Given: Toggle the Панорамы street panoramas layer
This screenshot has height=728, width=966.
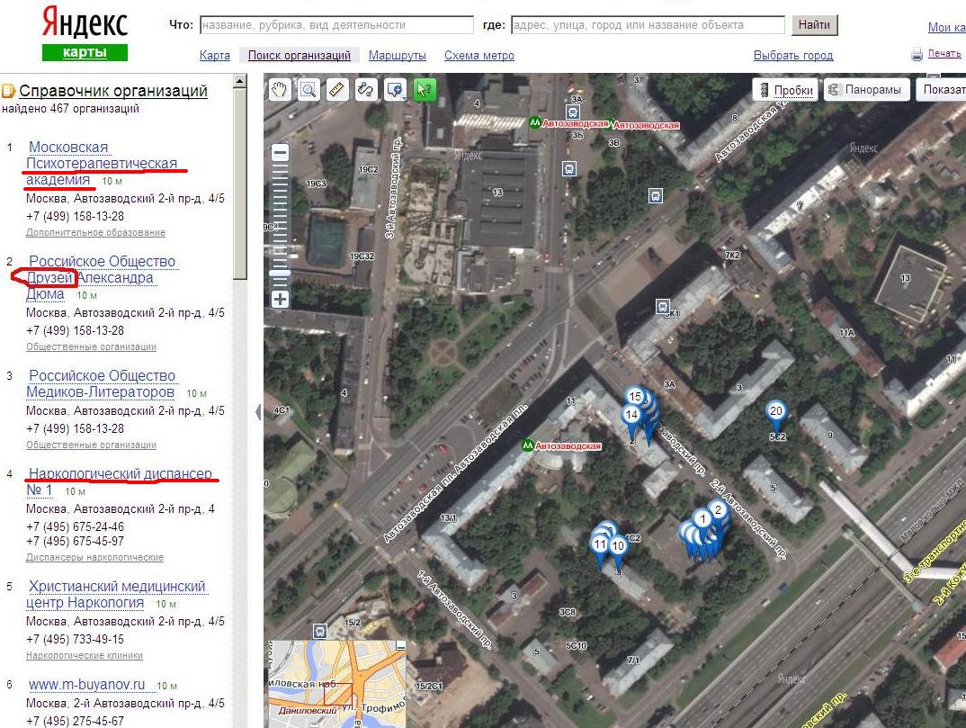Looking at the screenshot, I should tap(864, 90).
